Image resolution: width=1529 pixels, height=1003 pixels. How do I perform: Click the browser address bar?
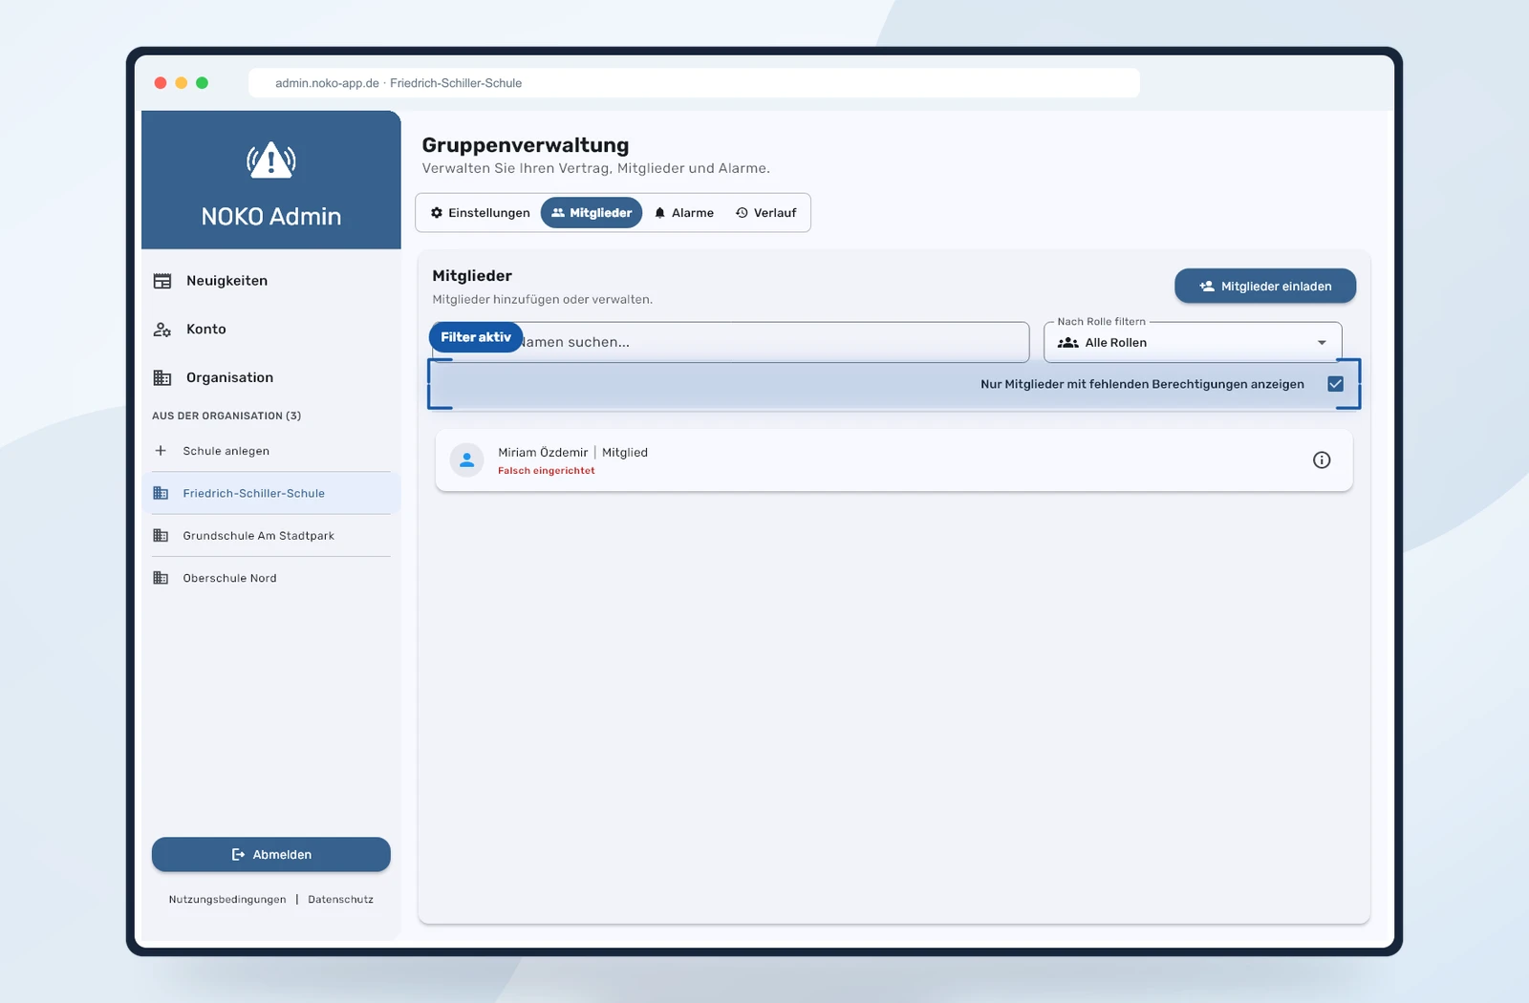click(694, 83)
